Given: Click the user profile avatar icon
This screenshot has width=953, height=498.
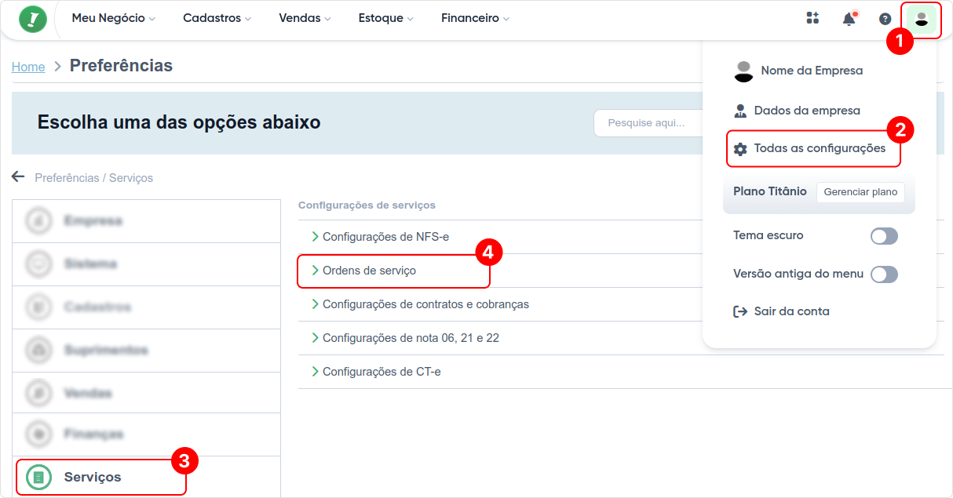Looking at the screenshot, I should [922, 19].
